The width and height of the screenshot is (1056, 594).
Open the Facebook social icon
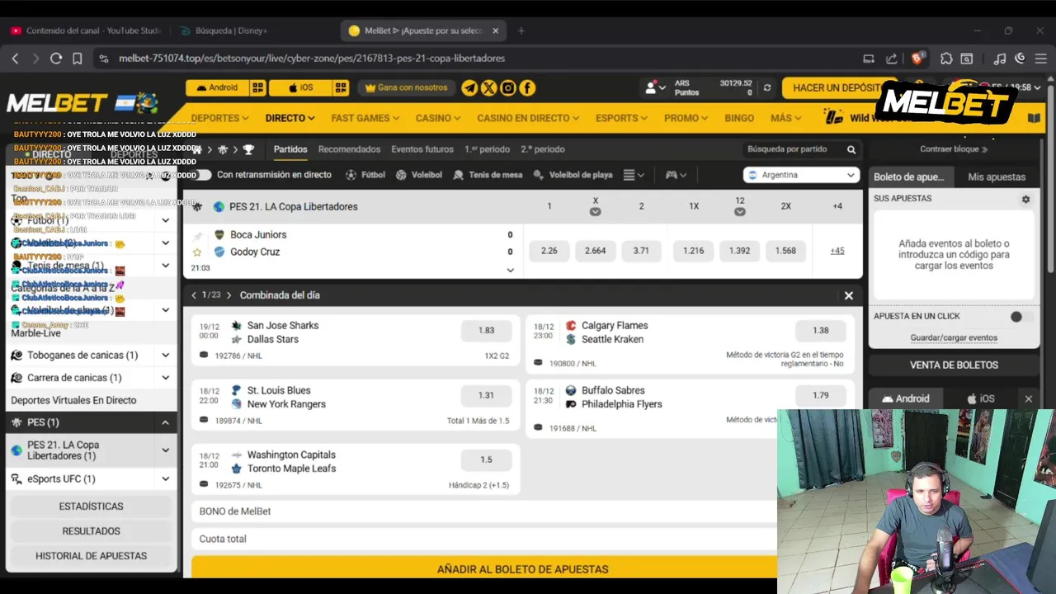coord(527,87)
